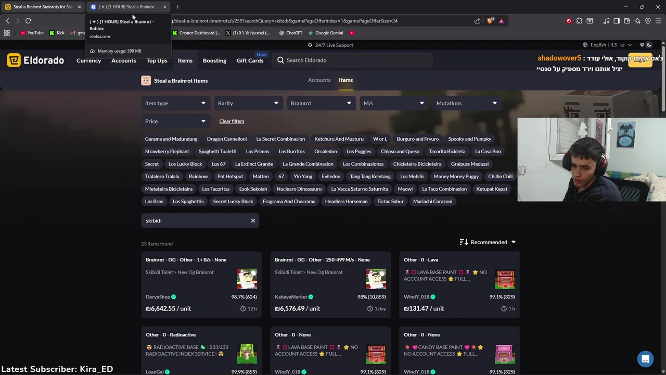666x375 pixels.
Task: Click the browser address bar URL
Action: [x=284, y=21]
